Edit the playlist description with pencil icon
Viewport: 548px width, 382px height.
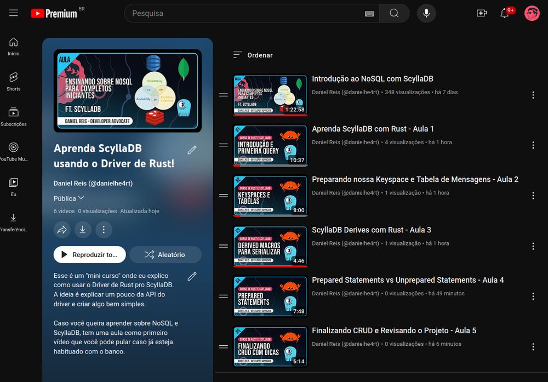(192, 276)
